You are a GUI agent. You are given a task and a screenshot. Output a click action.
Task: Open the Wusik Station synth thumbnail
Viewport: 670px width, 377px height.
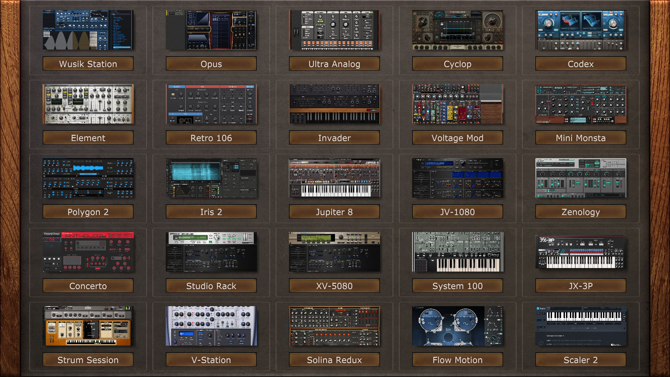88,30
